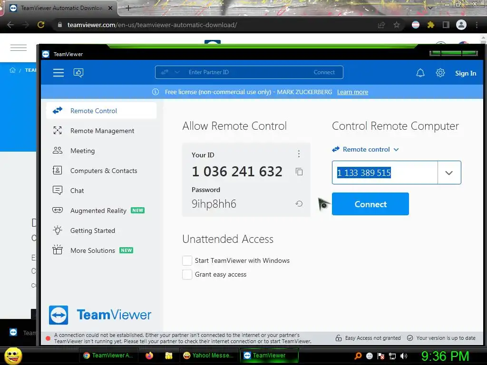The width and height of the screenshot is (487, 365).
Task: Go back in Chrome
Action: tap(10, 25)
